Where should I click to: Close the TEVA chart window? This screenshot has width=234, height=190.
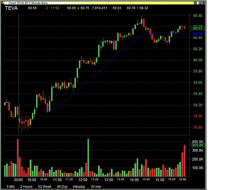point(203,3)
